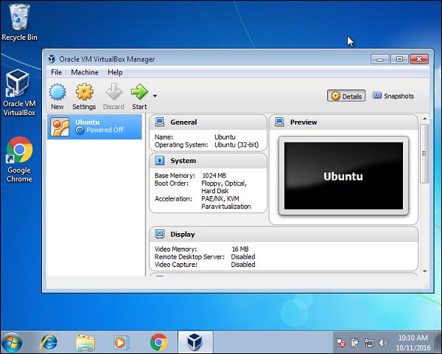
Task: Switch to Snapshots view
Action: tap(393, 96)
